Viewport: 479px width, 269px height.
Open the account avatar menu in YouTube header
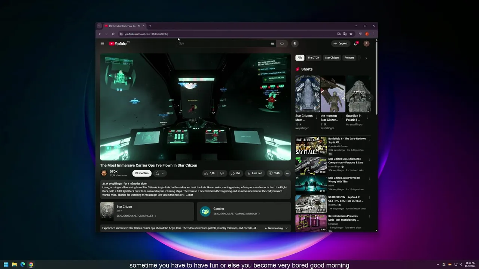click(x=366, y=44)
